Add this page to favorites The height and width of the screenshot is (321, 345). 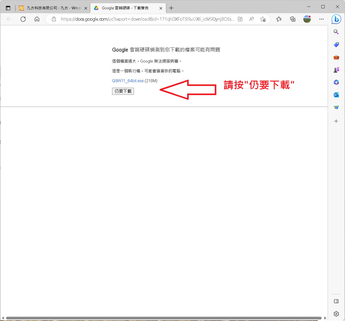pyautogui.click(x=263, y=19)
